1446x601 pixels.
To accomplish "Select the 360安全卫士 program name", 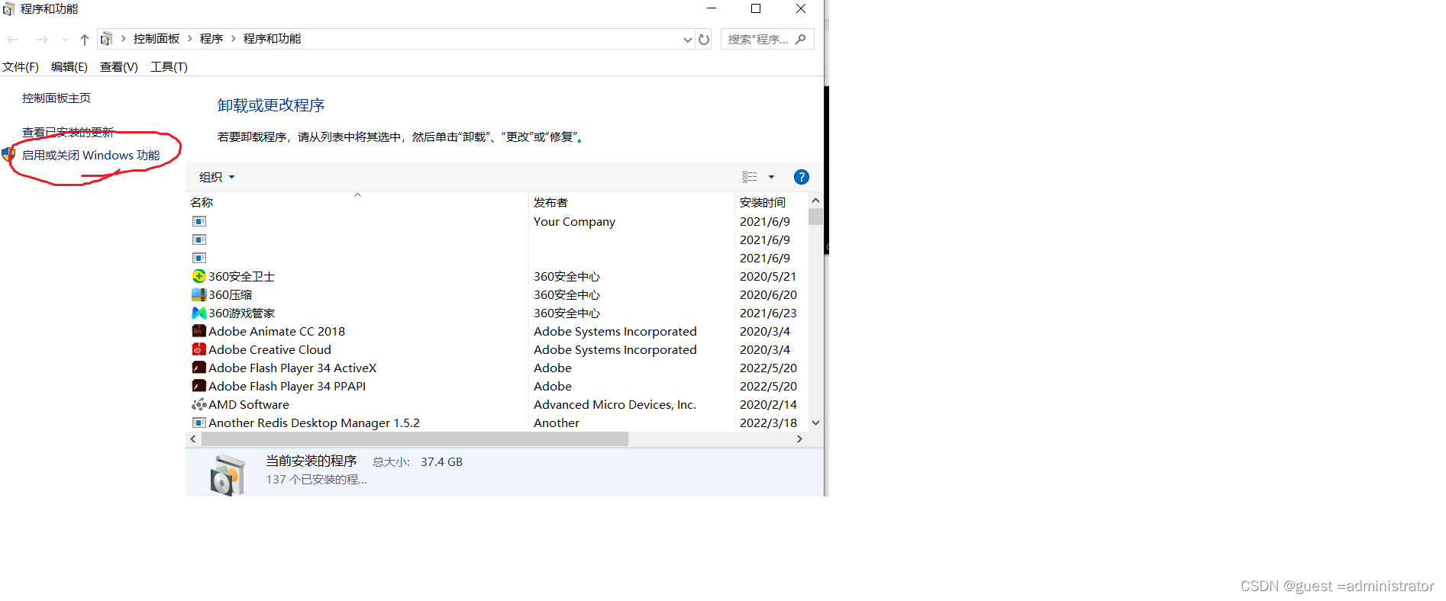I will [241, 276].
